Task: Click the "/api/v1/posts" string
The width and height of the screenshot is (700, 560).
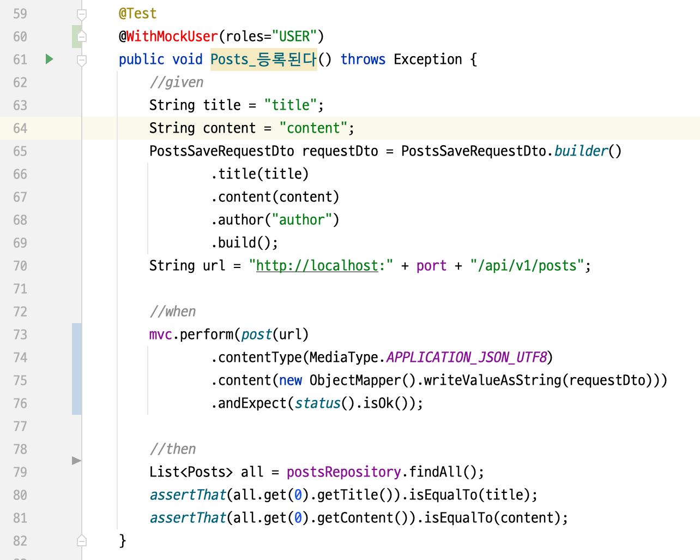Action: [x=527, y=266]
